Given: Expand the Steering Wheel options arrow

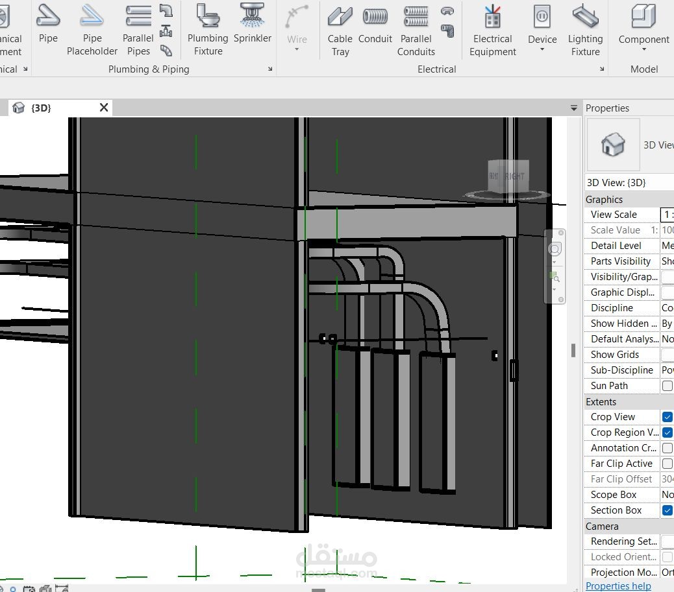Looking at the screenshot, I should [x=554, y=262].
